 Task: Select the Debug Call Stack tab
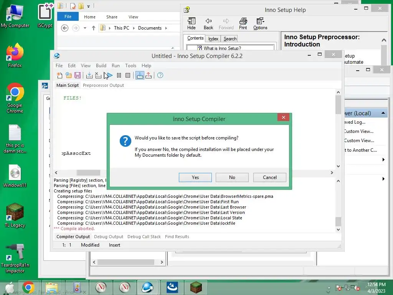(x=144, y=237)
